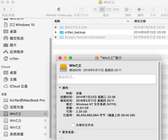Open the arrange (排列) dropdown
The height and width of the screenshot is (140, 168).
pos(128,9)
